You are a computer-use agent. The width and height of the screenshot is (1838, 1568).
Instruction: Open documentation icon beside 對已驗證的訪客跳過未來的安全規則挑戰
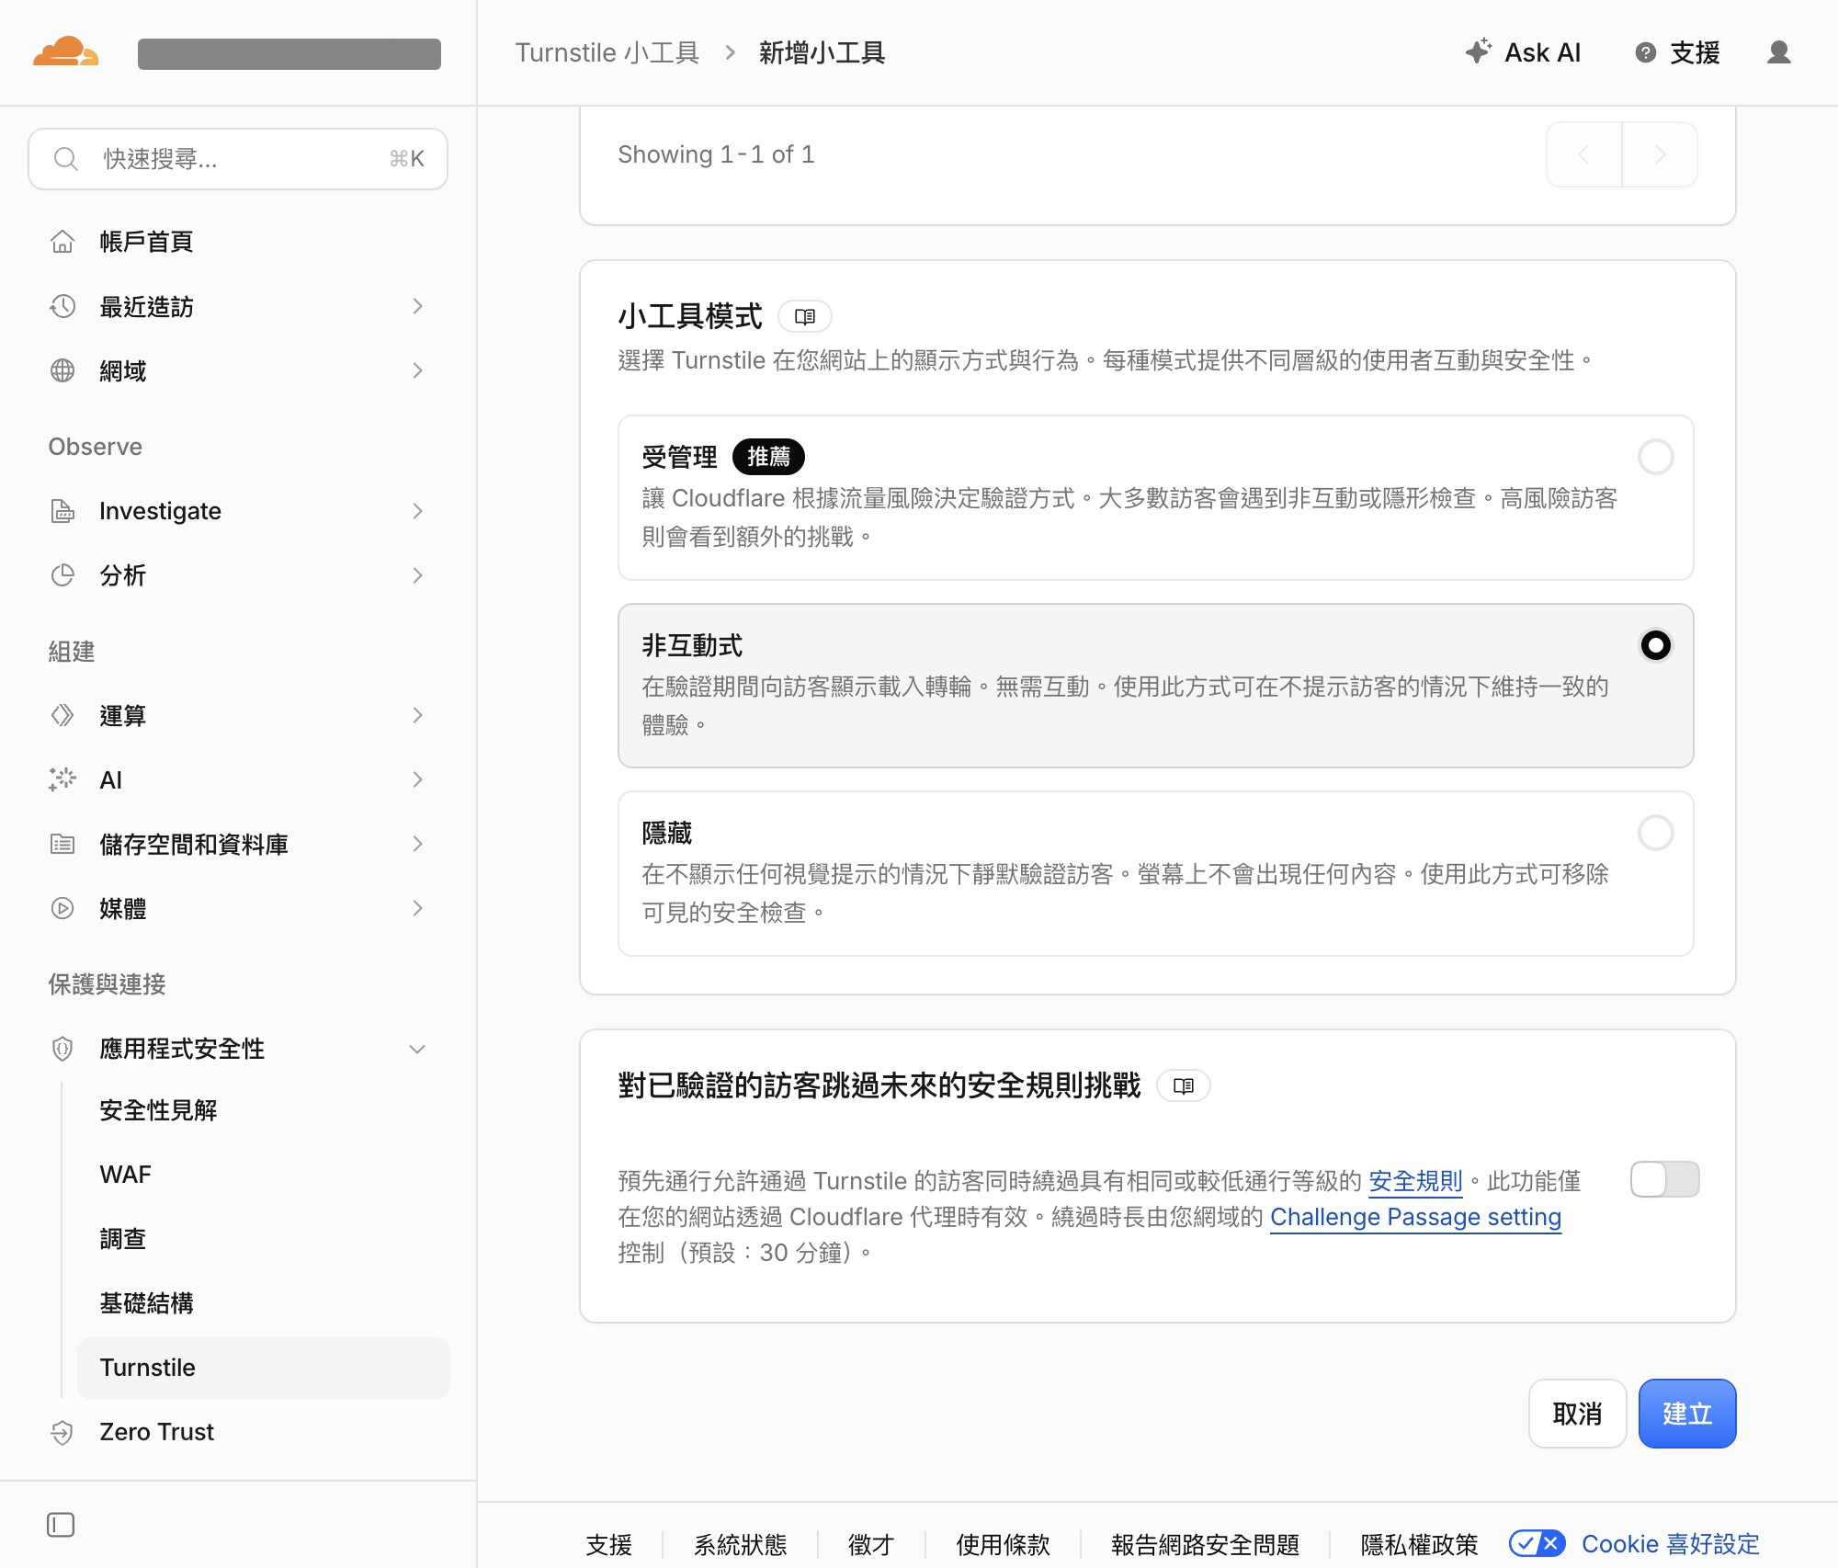click(x=1184, y=1085)
